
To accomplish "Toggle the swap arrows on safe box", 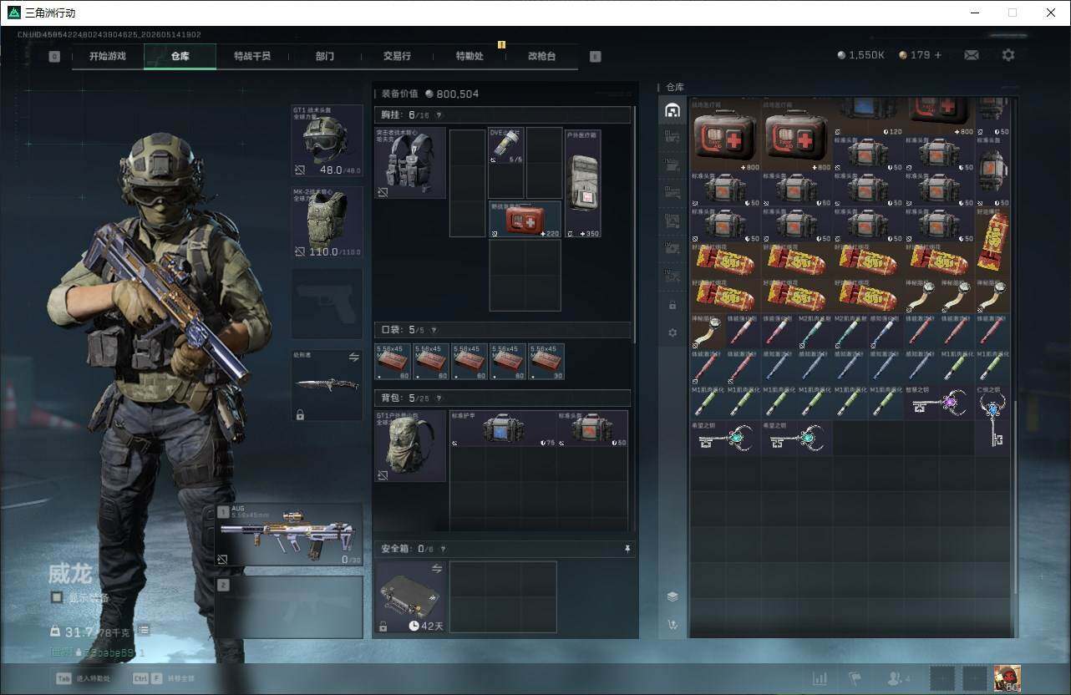I will tap(435, 569).
